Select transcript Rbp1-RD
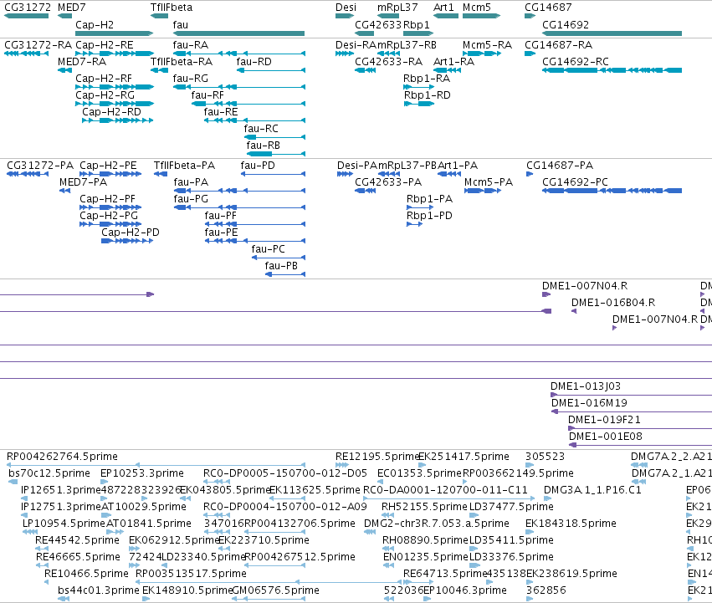Viewport: 712px width, 603px height. tap(428, 95)
